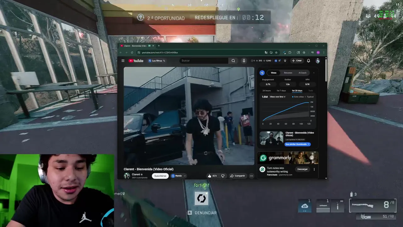The width and height of the screenshot is (403, 227).
Task: Click the video title Clarent - Bienvenida
Action: pos(149,169)
